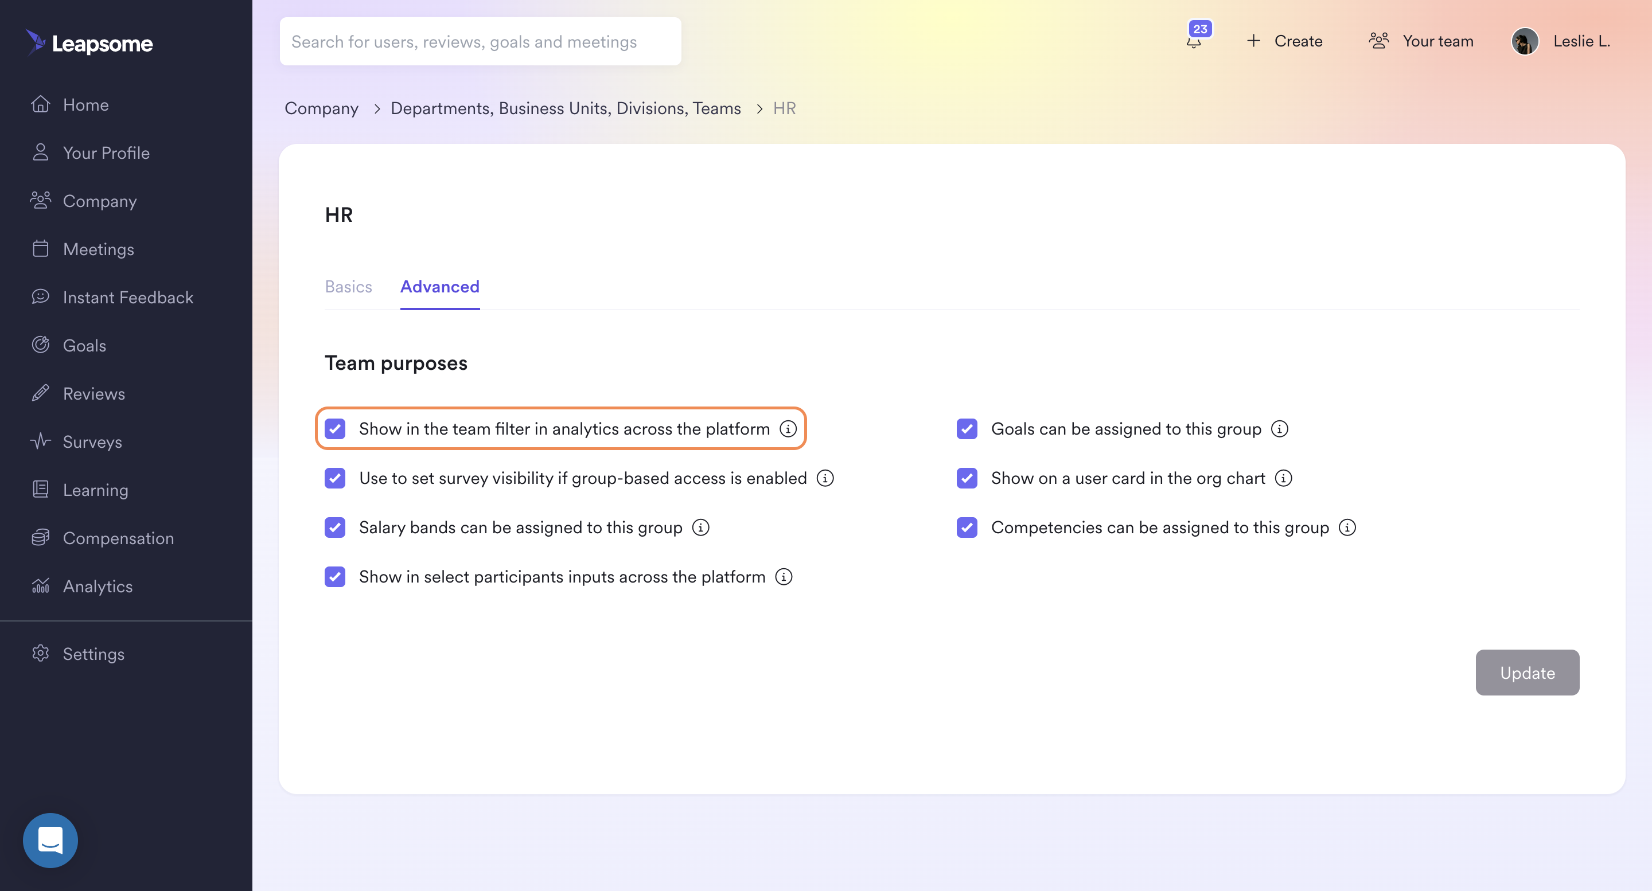
Task: Click the Your team people icon
Action: tap(1378, 41)
